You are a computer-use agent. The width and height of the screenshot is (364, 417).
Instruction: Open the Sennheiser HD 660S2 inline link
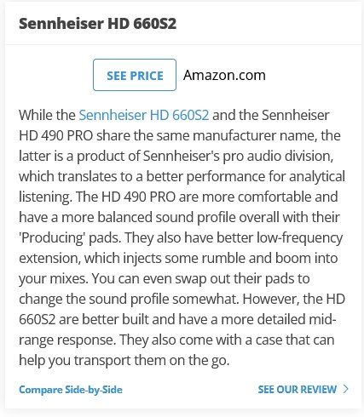coord(144,115)
